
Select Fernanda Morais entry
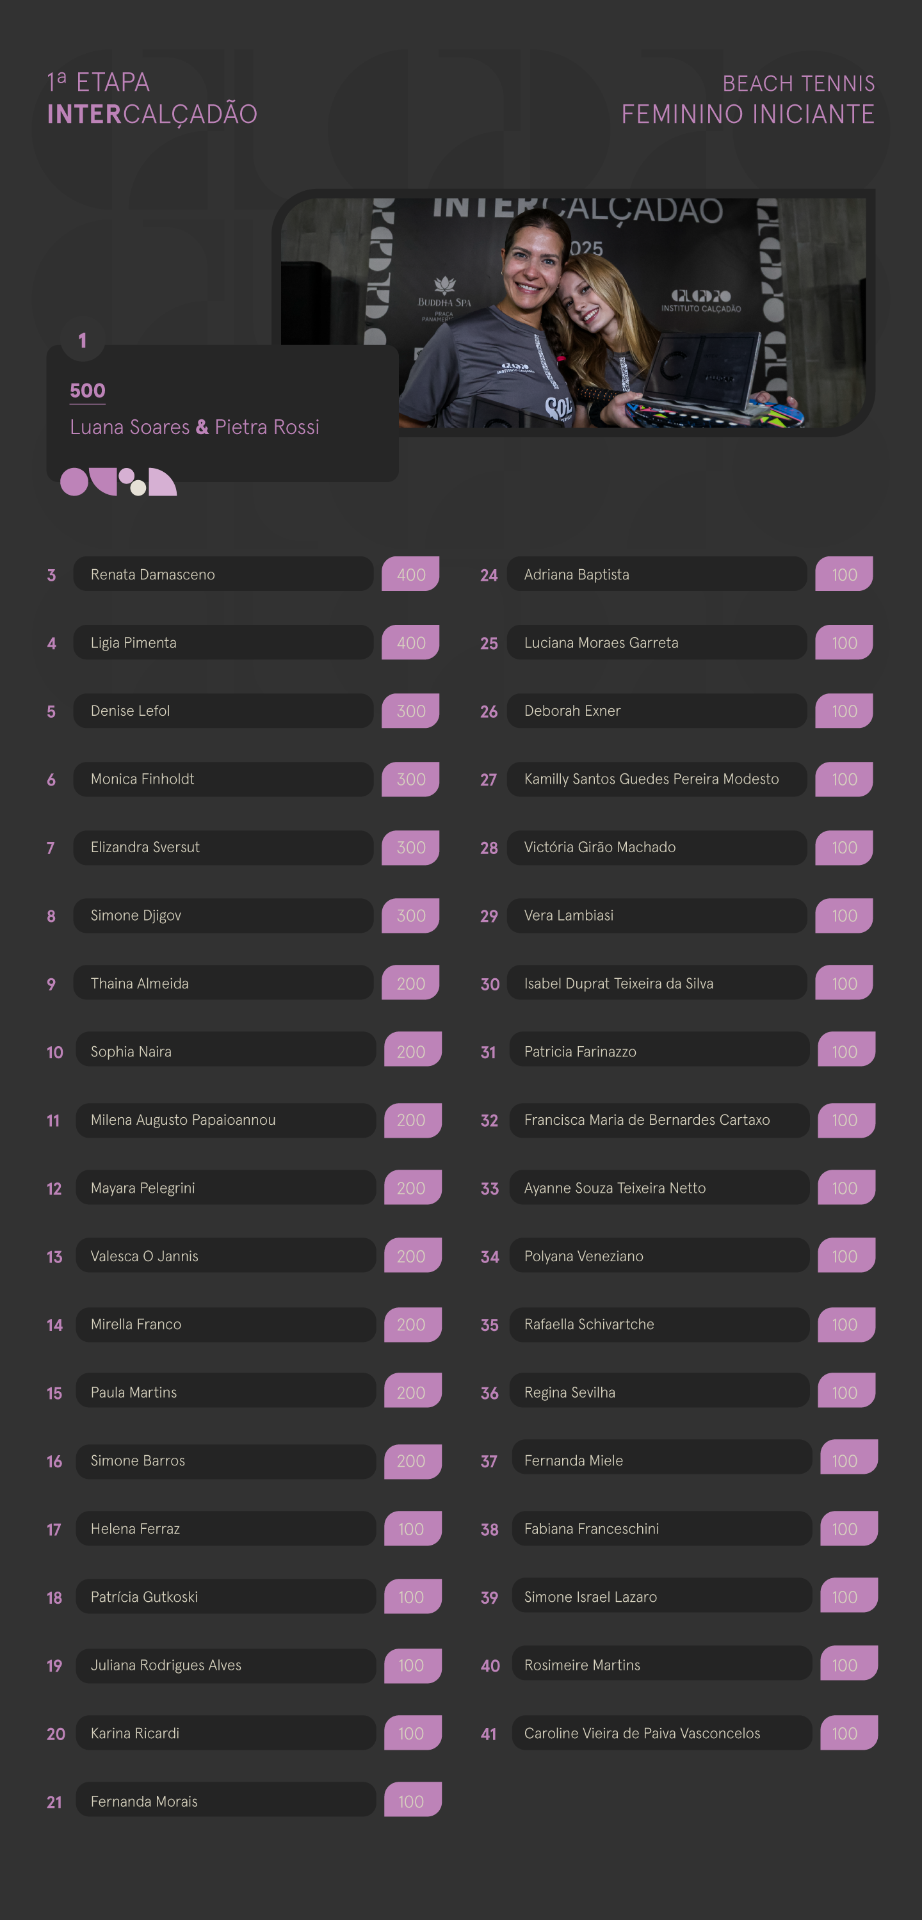pyautogui.click(x=225, y=1801)
